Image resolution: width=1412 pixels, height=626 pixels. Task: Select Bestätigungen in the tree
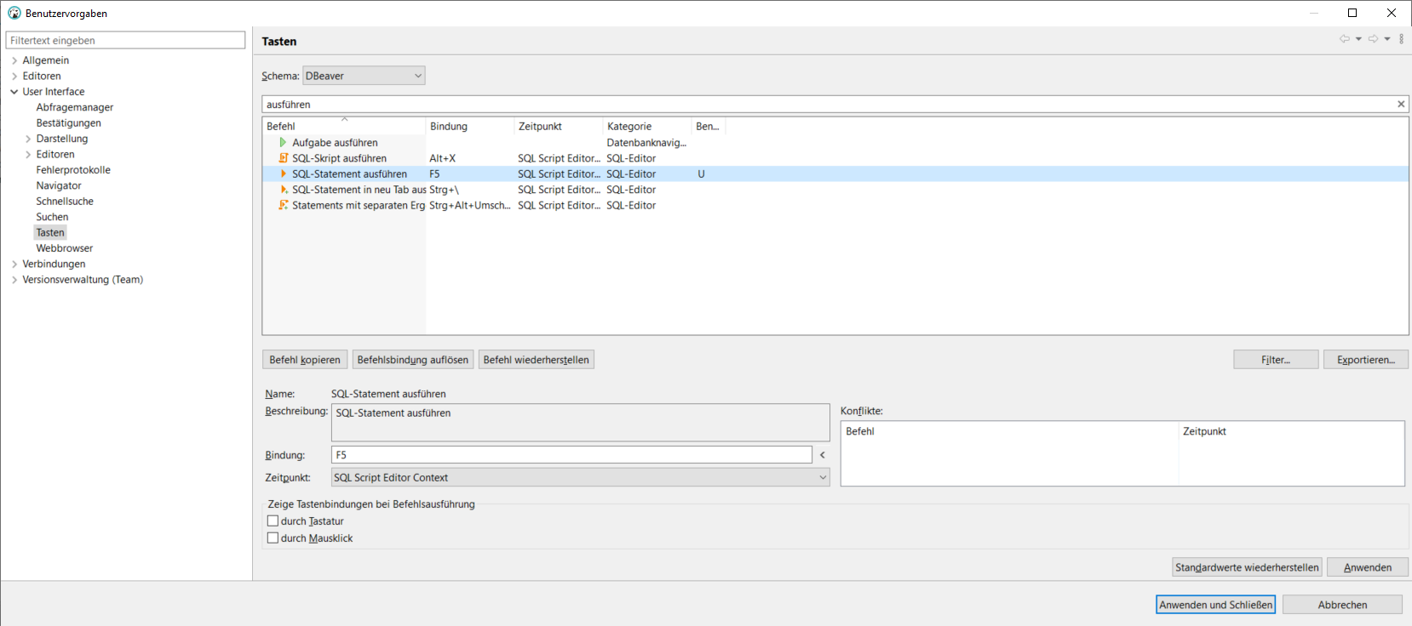point(68,122)
